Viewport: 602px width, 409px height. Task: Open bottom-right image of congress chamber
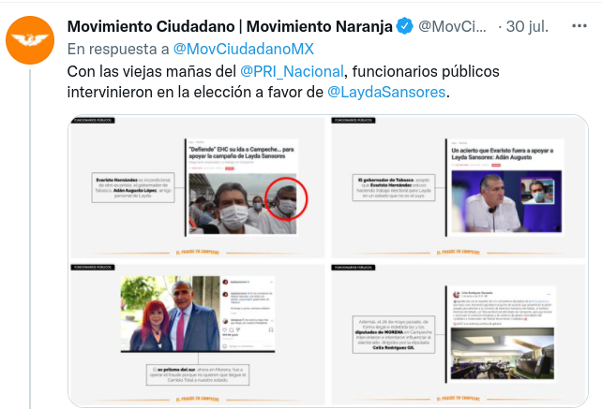point(458,333)
